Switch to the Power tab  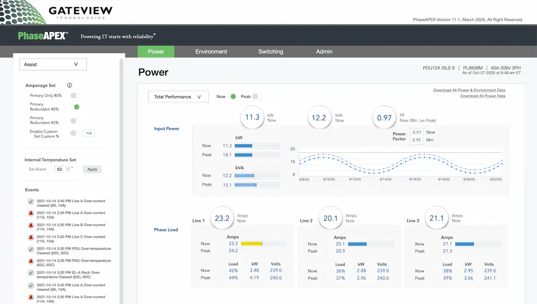[x=156, y=51]
